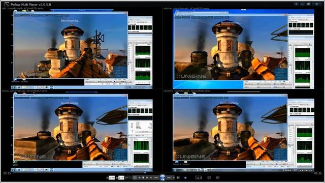Restore the Mellow Multi Player window size

(308, 4)
